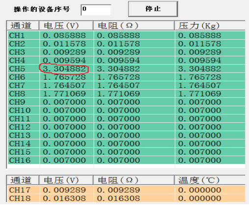Focus the 操作的设备序号 input field
Screen dimensions: 249x205
[x=96, y=10]
